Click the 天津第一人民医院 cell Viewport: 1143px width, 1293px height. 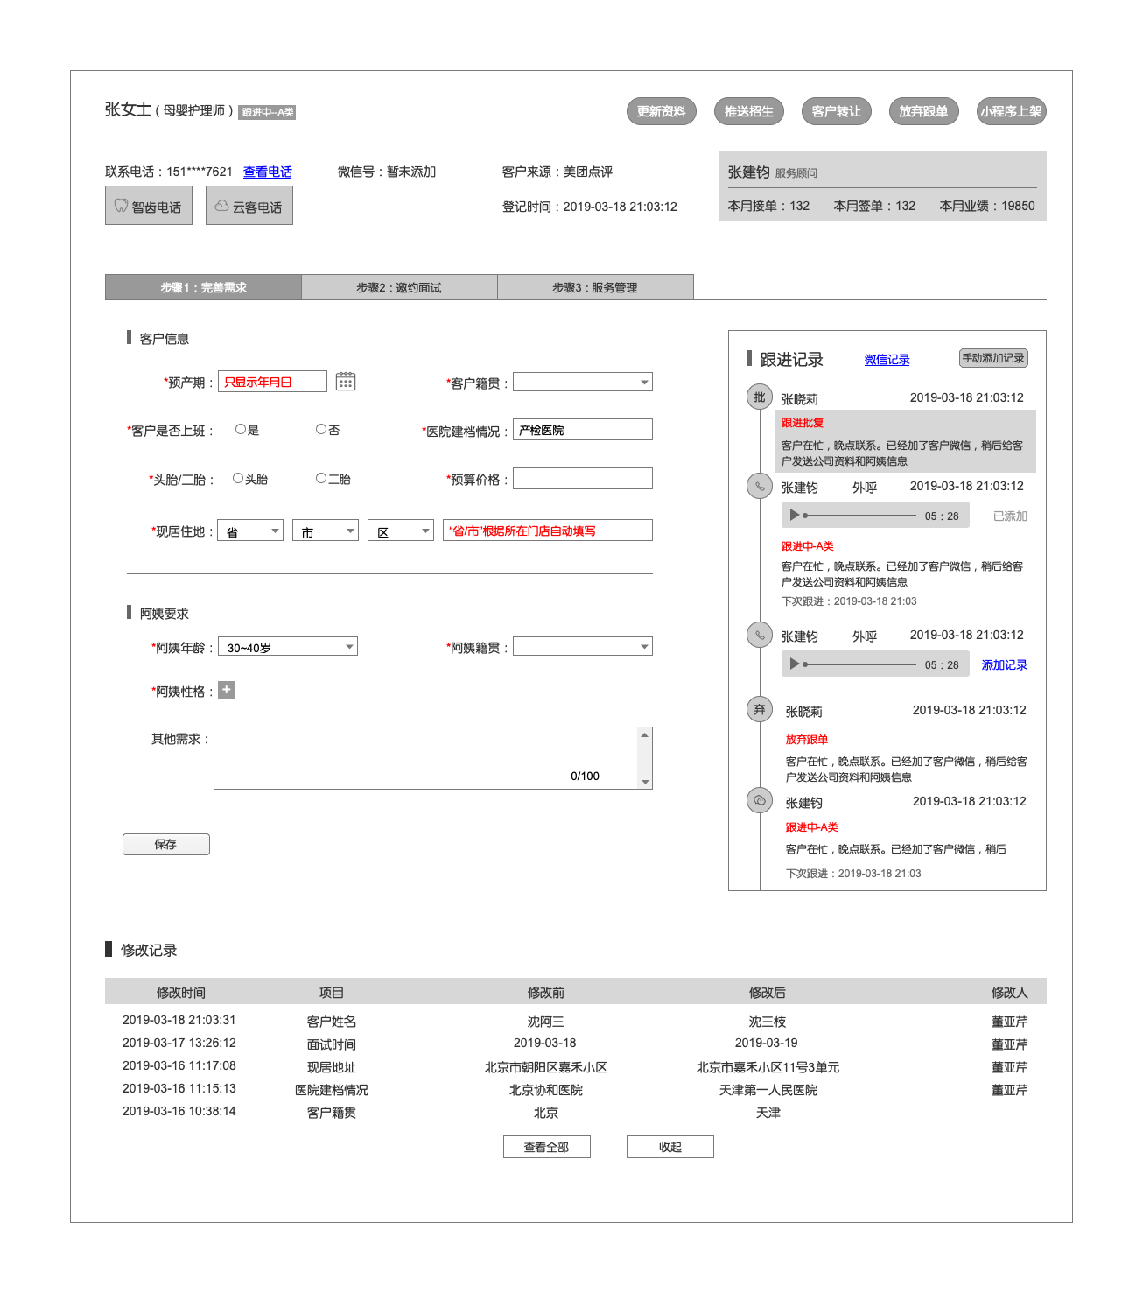pos(768,1089)
